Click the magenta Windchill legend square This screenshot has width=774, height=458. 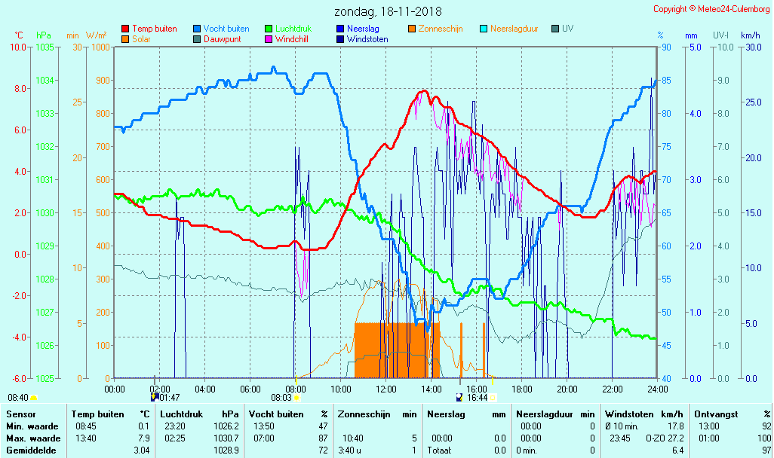coord(269,39)
